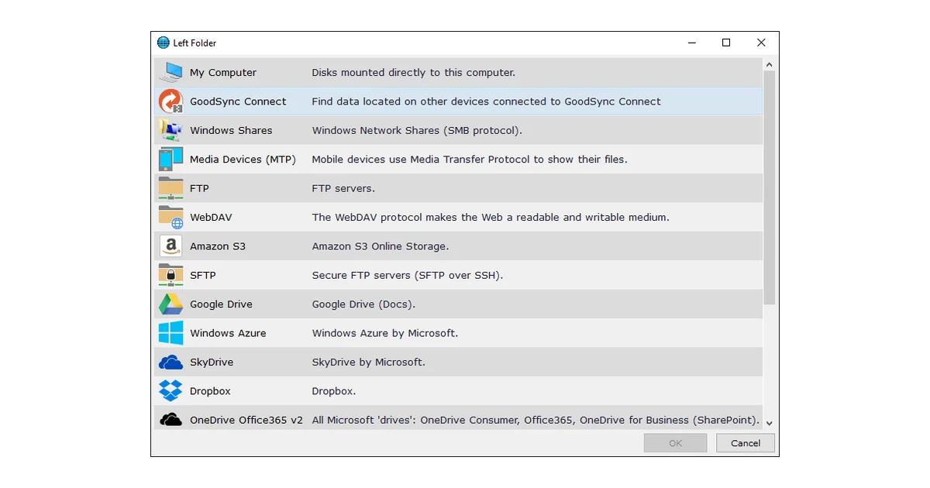Click 'Disks mounted directly to this computer.' text

point(413,73)
